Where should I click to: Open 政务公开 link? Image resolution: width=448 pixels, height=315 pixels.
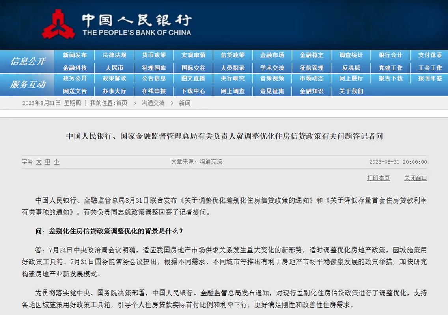(75, 78)
